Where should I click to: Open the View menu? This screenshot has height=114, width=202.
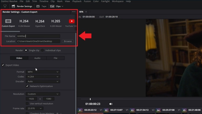(67, 1)
